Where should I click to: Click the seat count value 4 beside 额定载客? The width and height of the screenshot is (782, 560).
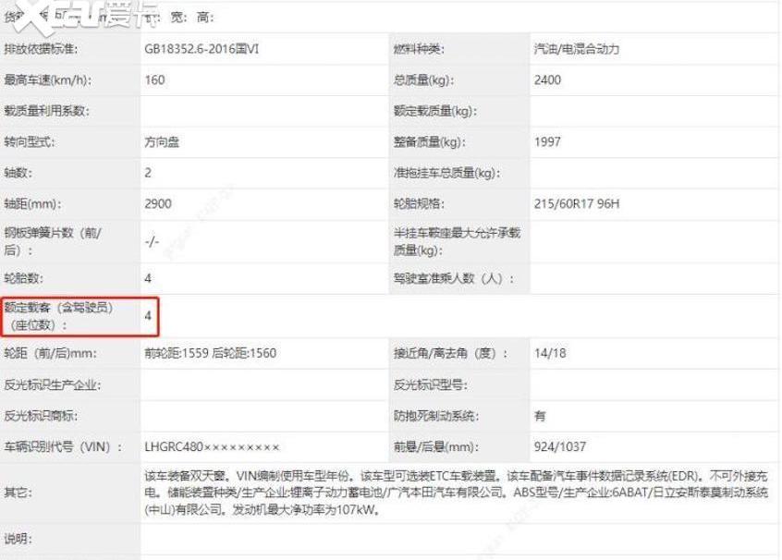[148, 316]
